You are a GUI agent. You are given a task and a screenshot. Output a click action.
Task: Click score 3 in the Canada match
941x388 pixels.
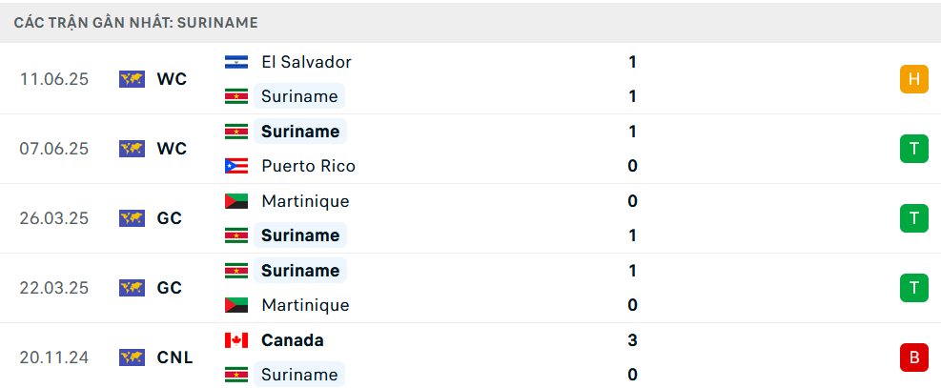pos(632,340)
